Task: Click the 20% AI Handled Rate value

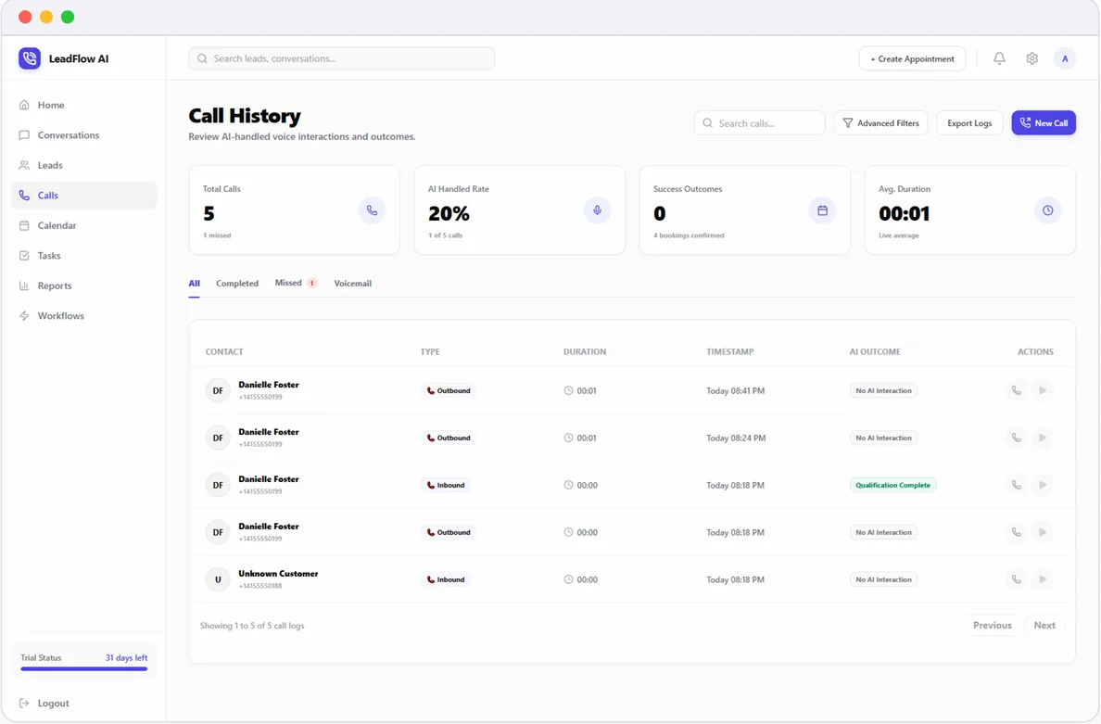Action: [449, 213]
